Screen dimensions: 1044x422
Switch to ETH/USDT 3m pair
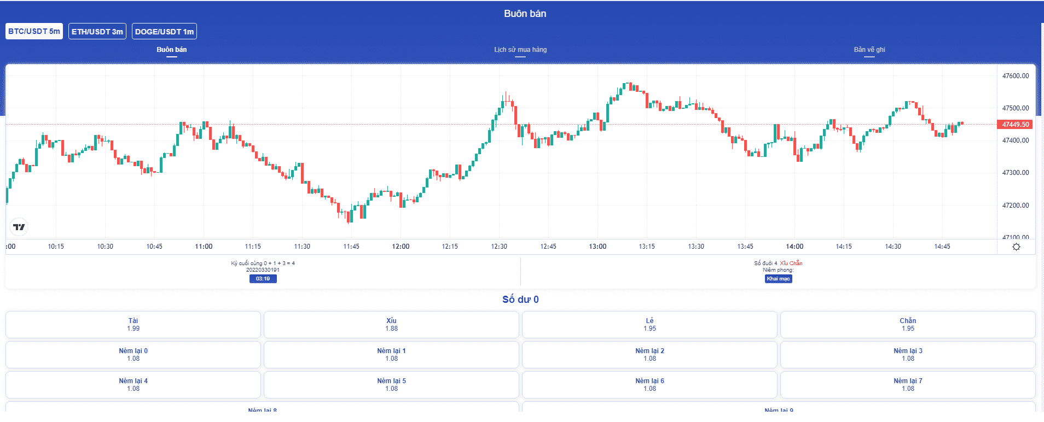[x=97, y=31]
